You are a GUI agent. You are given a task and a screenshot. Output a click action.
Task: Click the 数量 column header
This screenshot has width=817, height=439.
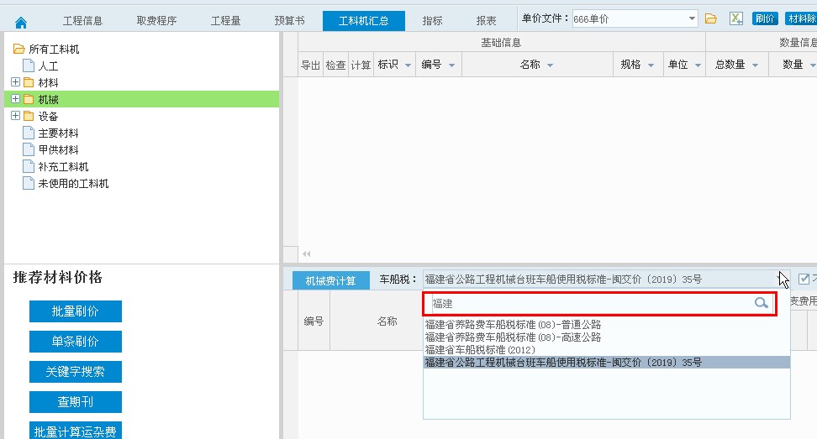tap(793, 65)
